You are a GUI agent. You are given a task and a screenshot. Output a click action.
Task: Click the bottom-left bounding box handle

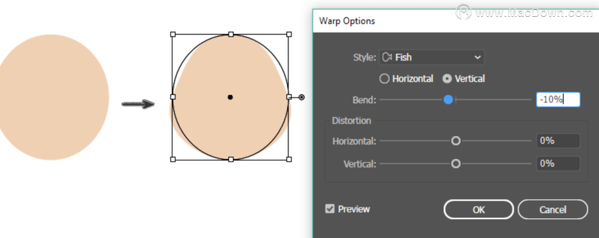[173, 159]
